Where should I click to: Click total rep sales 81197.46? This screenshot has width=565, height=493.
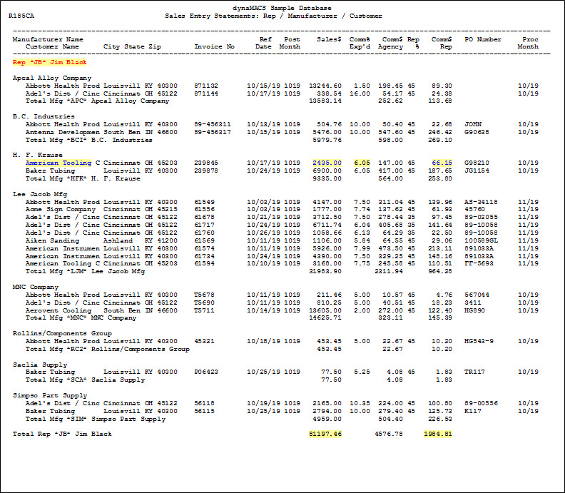pyautogui.click(x=325, y=434)
